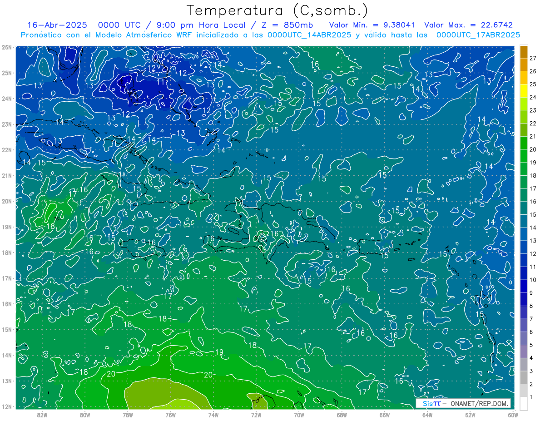Image resolution: width=545 pixels, height=421 pixels.
Task: Click the '70W' longitude axis label
Action: (x=299, y=415)
